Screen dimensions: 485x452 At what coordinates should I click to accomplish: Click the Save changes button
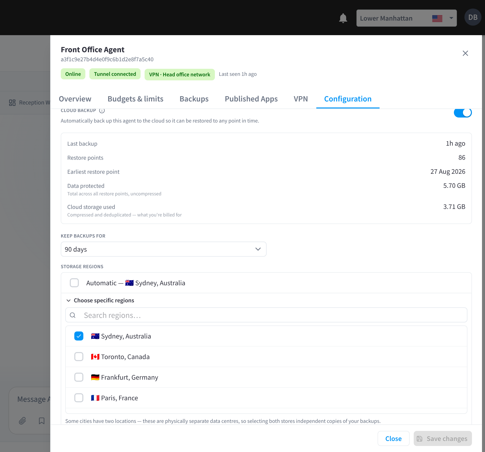tap(443, 438)
